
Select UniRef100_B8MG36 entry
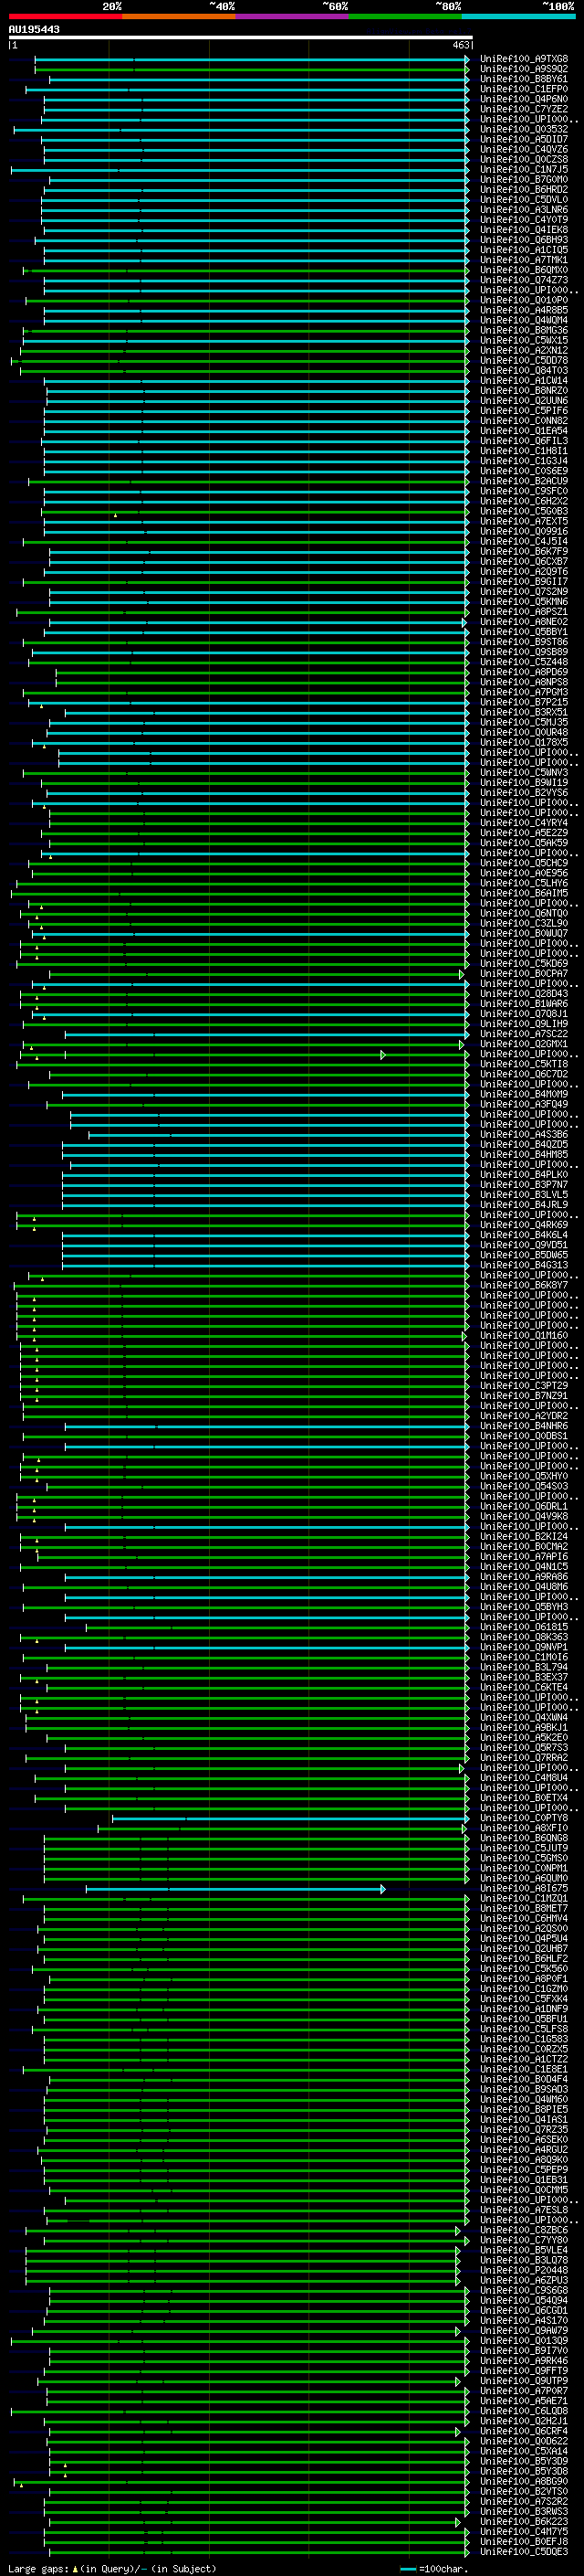pos(523,330)
